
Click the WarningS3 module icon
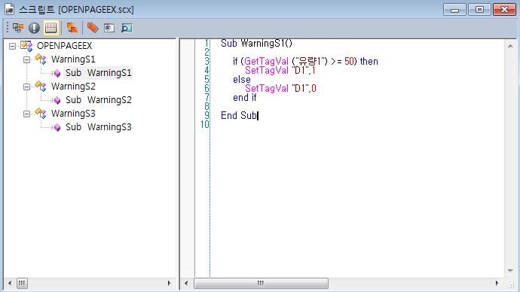click(x=41, y=114)
